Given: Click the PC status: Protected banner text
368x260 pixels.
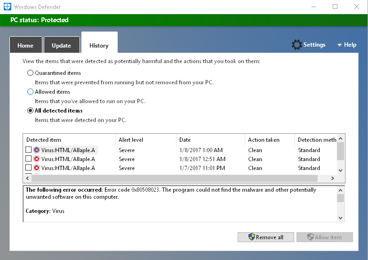Looking at the screenshot, I should point(40,20).
